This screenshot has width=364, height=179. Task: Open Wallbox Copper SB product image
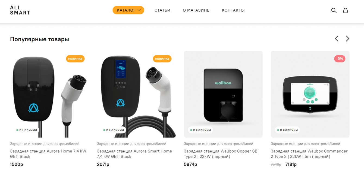click(223, 94)
